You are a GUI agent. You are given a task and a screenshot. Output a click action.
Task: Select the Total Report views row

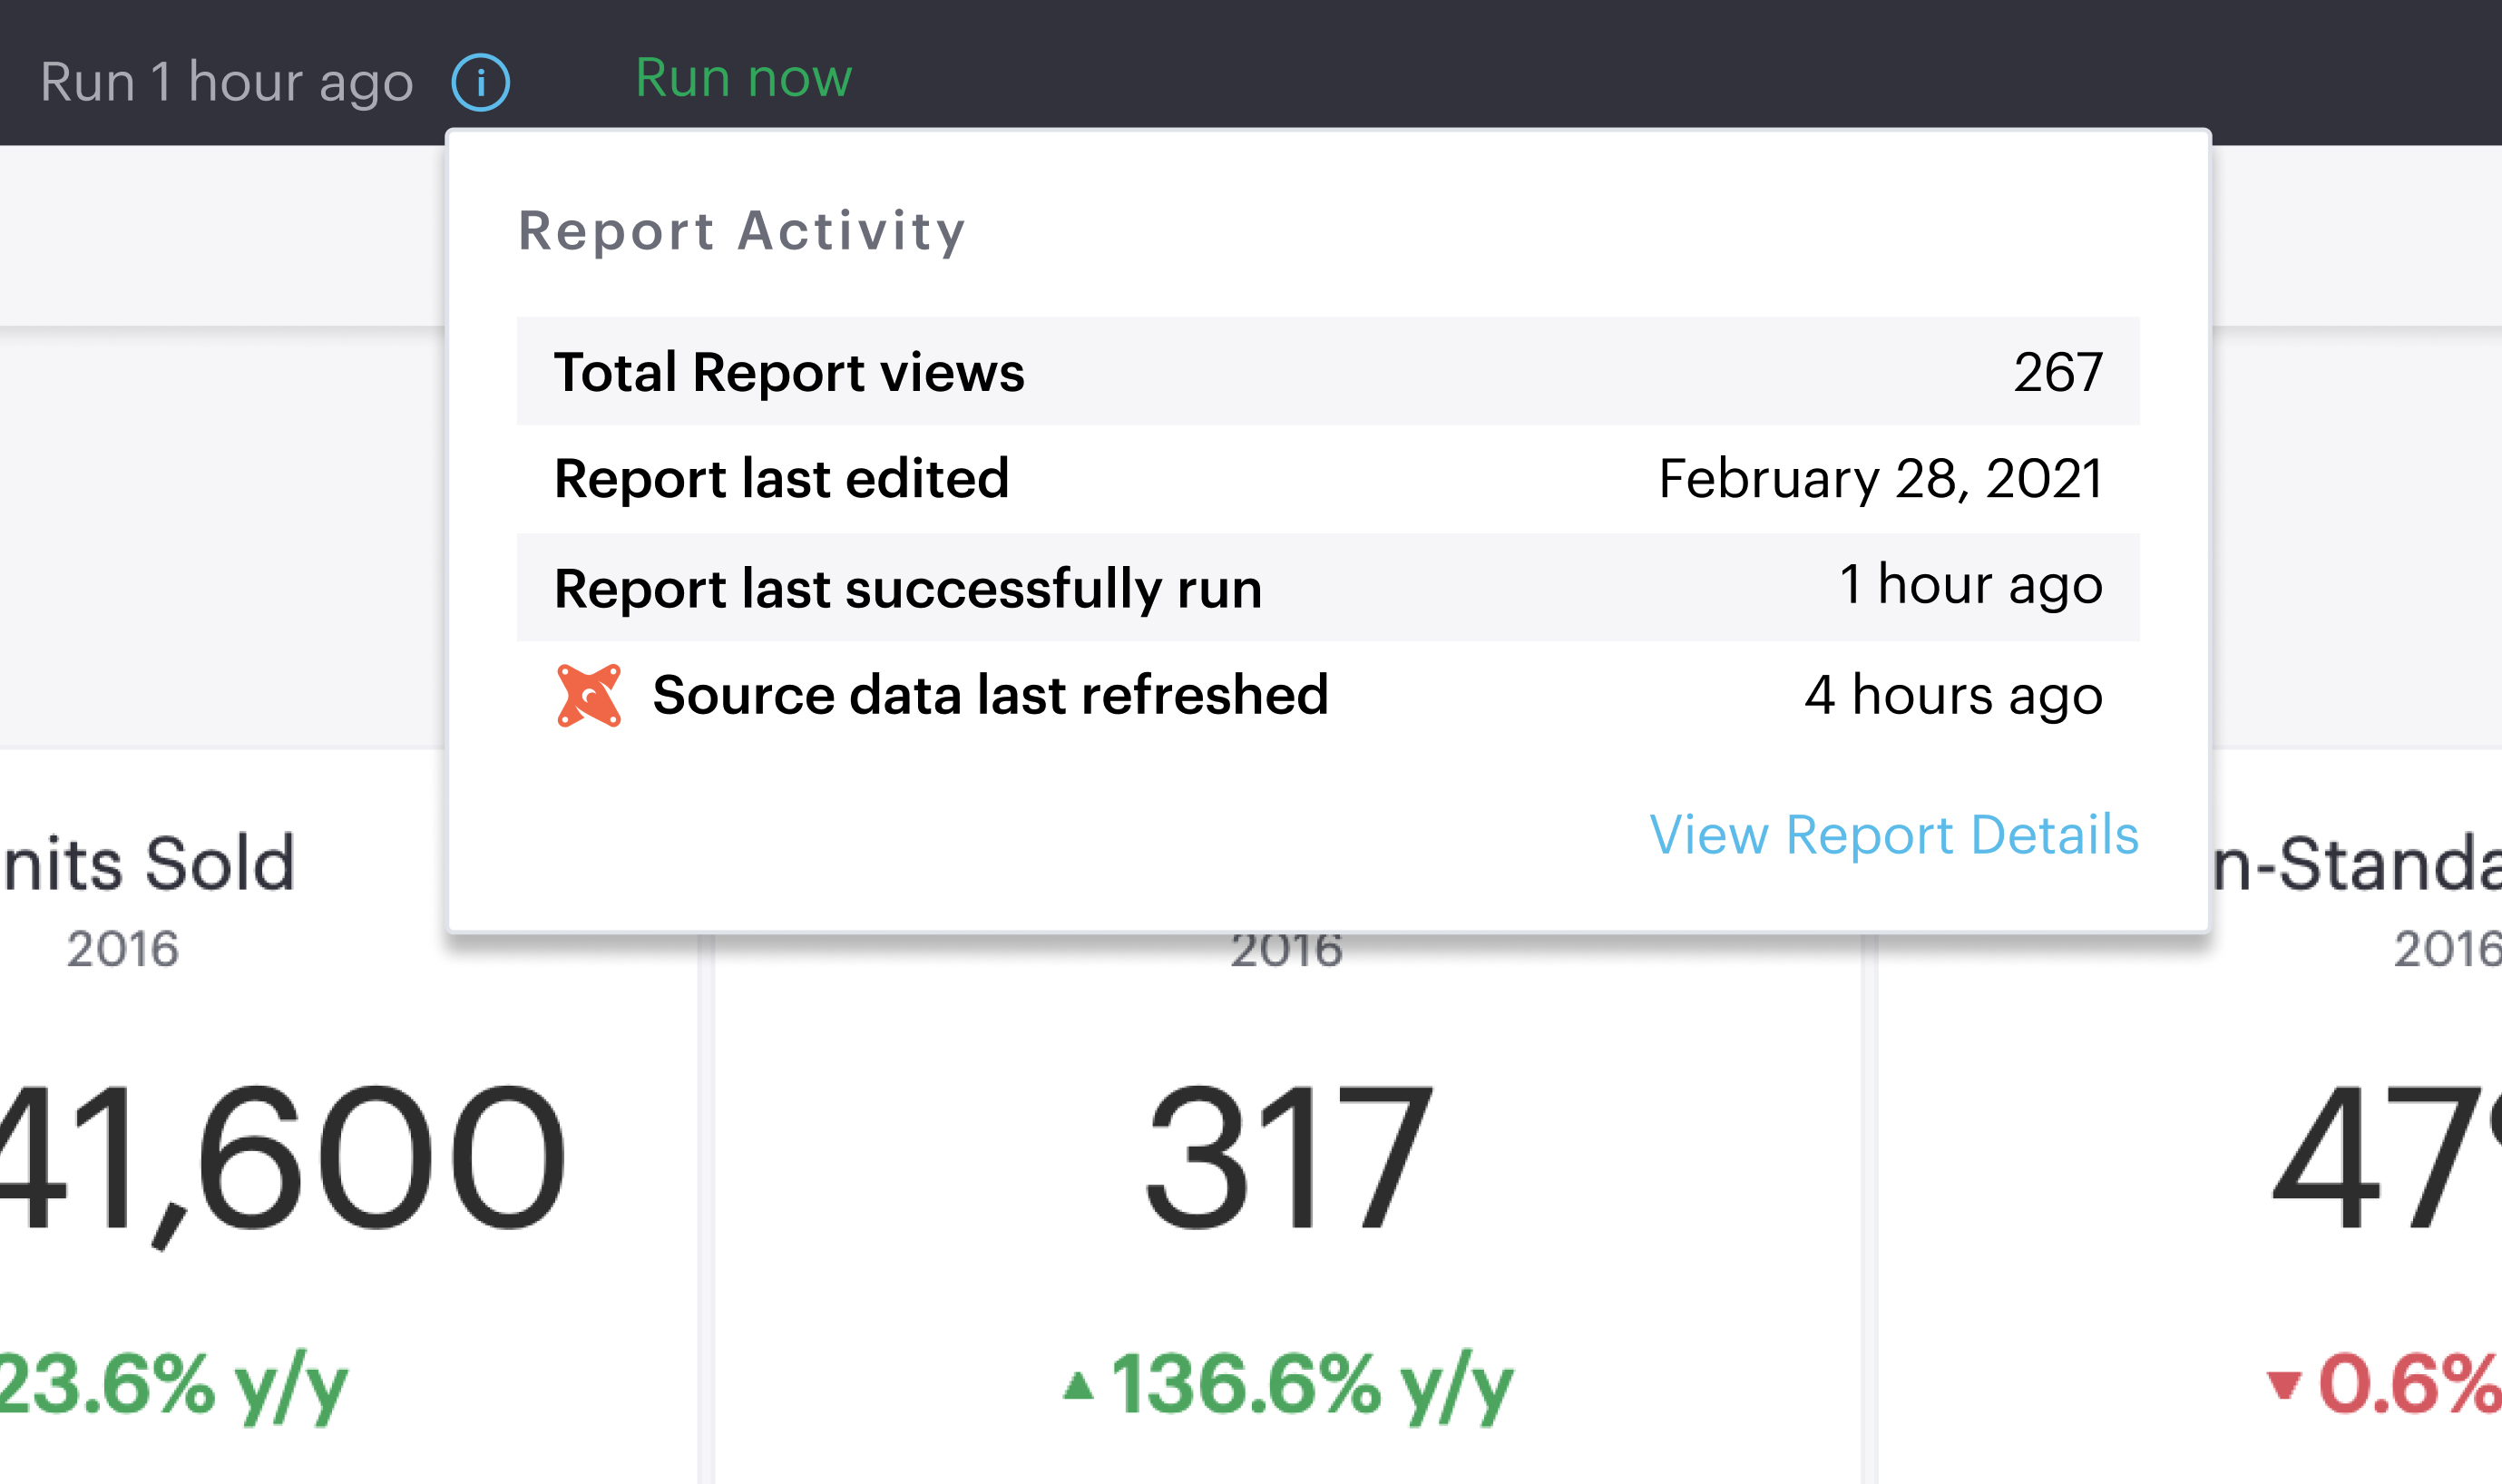pyautogui.click(x=1327, y=372)
